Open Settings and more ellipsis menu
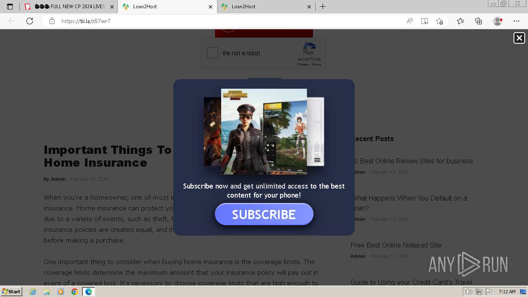Image resolution: width=528 pixels, height=297 pixels. coord(516,21)
